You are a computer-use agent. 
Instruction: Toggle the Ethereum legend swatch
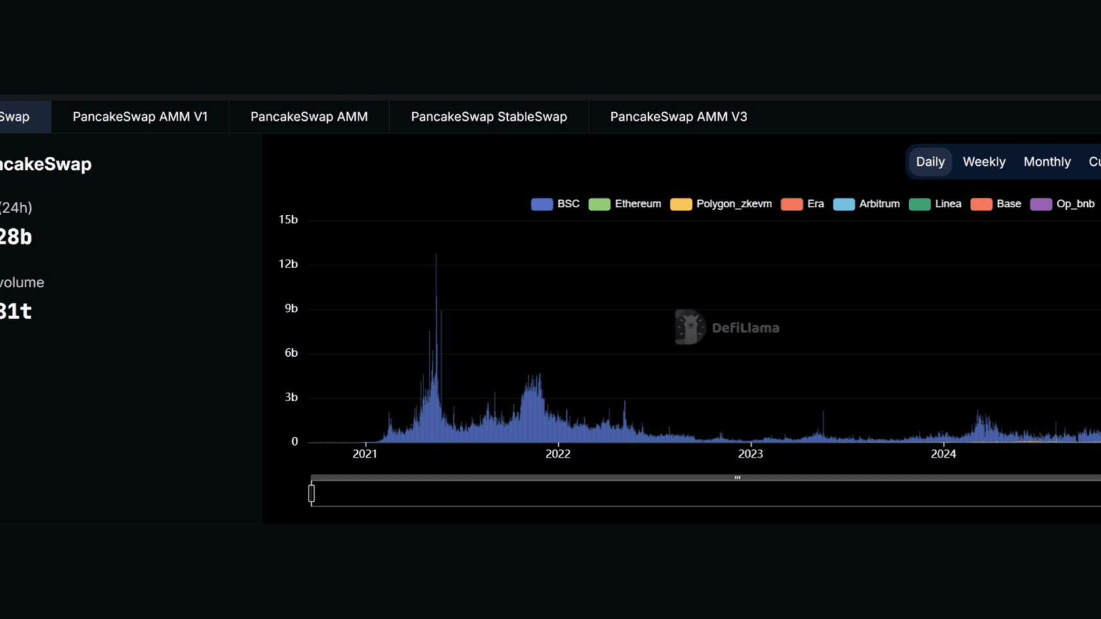(x=600, y=204)
